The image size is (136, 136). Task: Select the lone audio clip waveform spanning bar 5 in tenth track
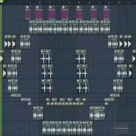click(38, 115)
